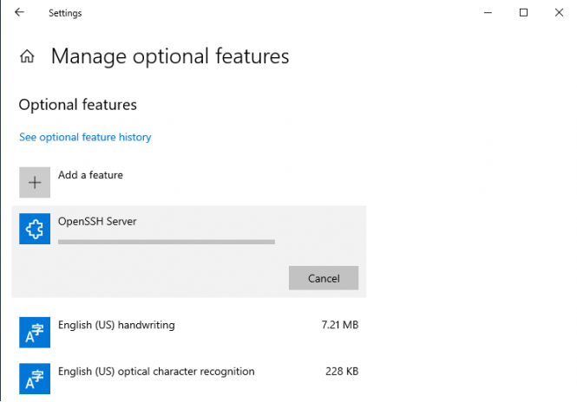Minimize the Settings window
Screen dimensions: 577x402
coord(483,13)
